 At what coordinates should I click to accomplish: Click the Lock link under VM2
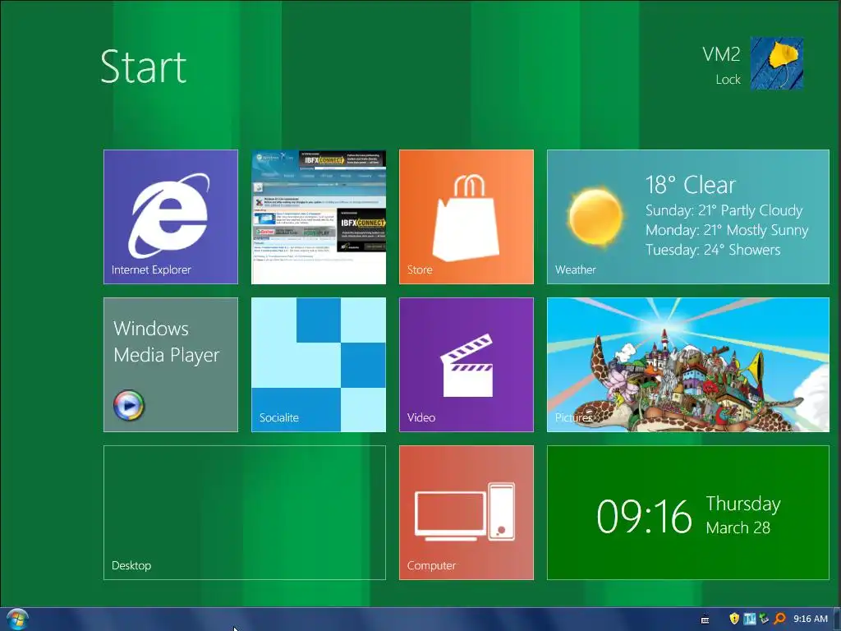(x=728, y=80)
